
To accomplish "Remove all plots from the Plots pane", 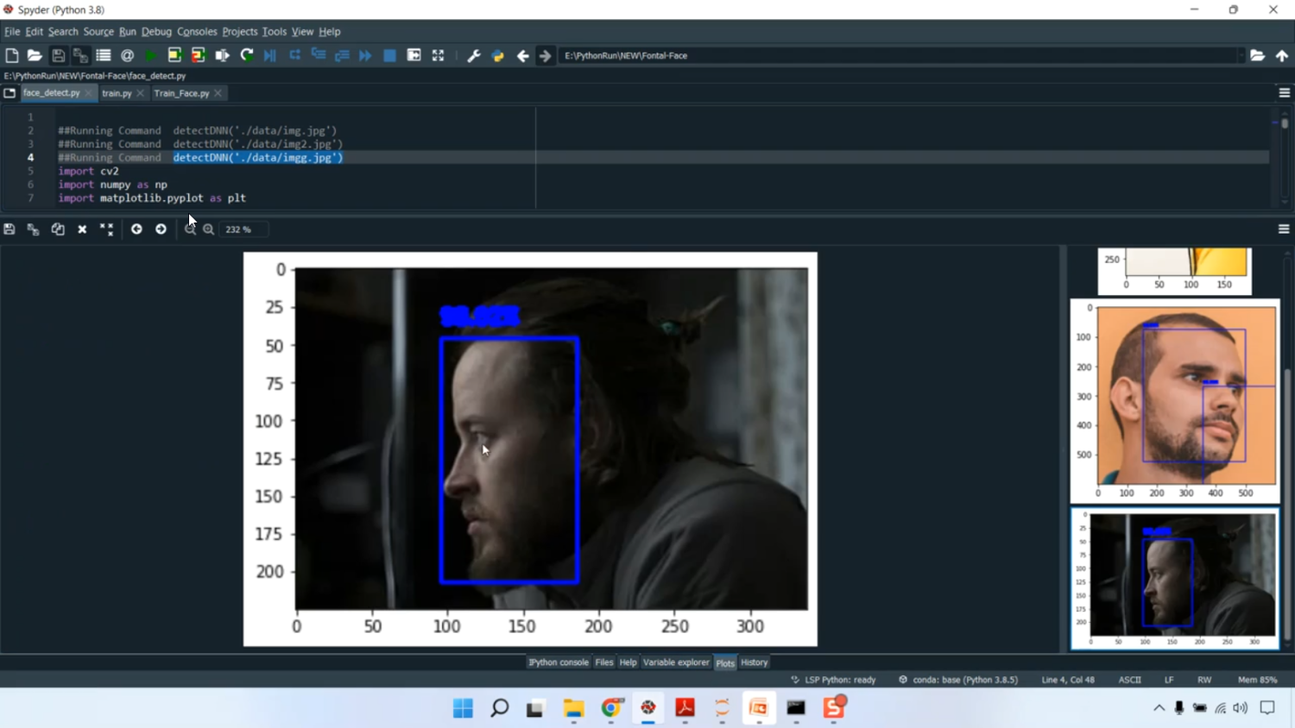I will point(106,229).
